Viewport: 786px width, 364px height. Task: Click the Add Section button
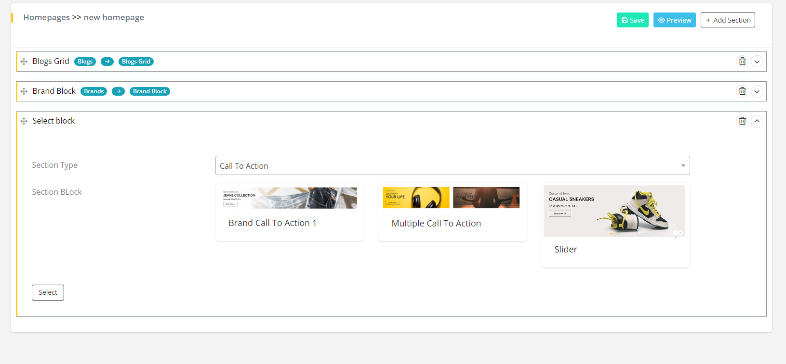point(728,20)
